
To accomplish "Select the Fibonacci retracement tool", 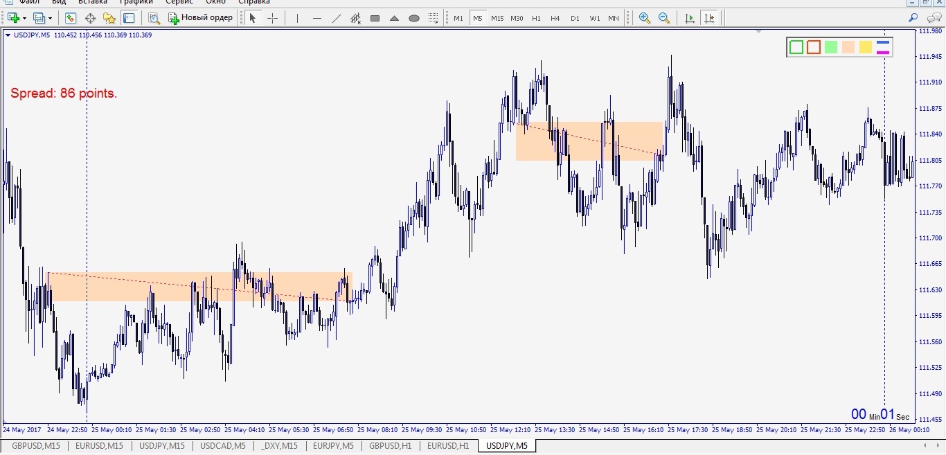I will (434, 18).
